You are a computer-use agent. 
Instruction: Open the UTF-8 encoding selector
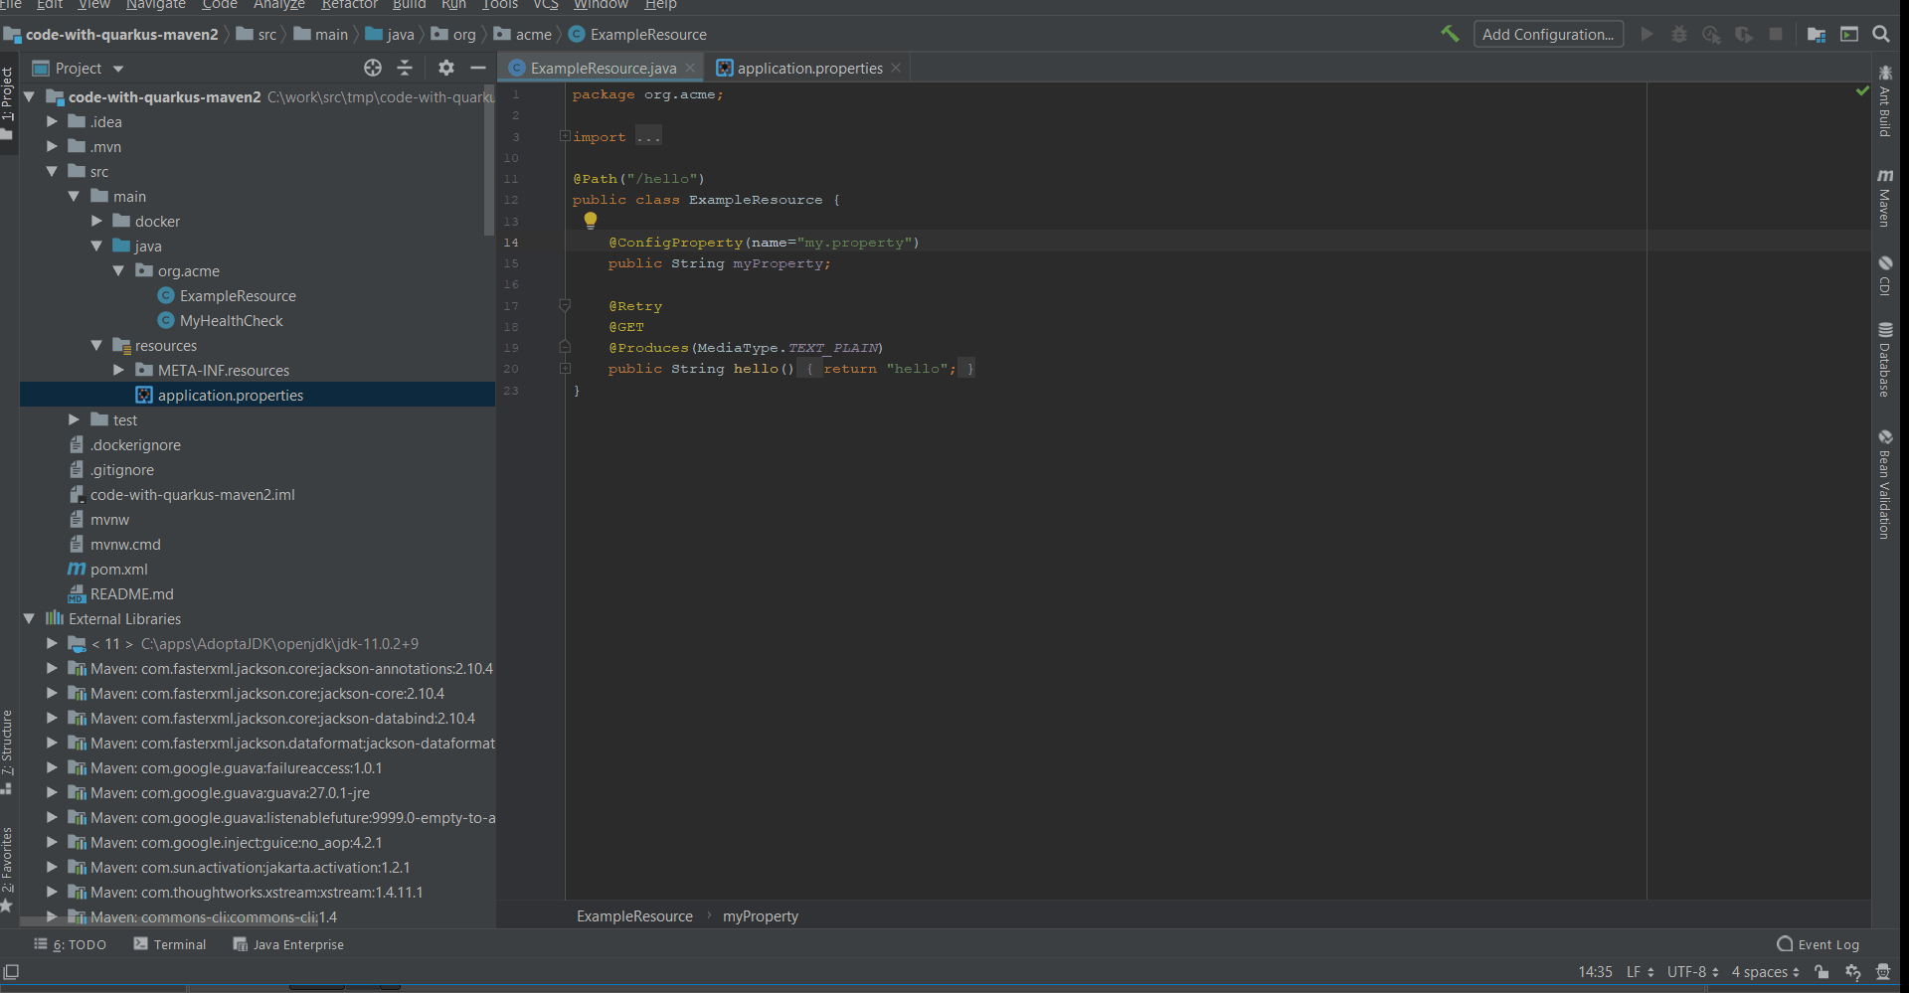1690,972
